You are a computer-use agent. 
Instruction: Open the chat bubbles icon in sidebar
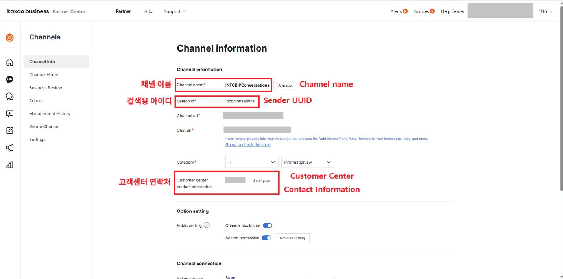click(x=10, y=96)
